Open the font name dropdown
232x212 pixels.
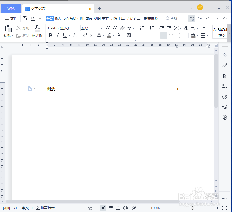[79, 28]
